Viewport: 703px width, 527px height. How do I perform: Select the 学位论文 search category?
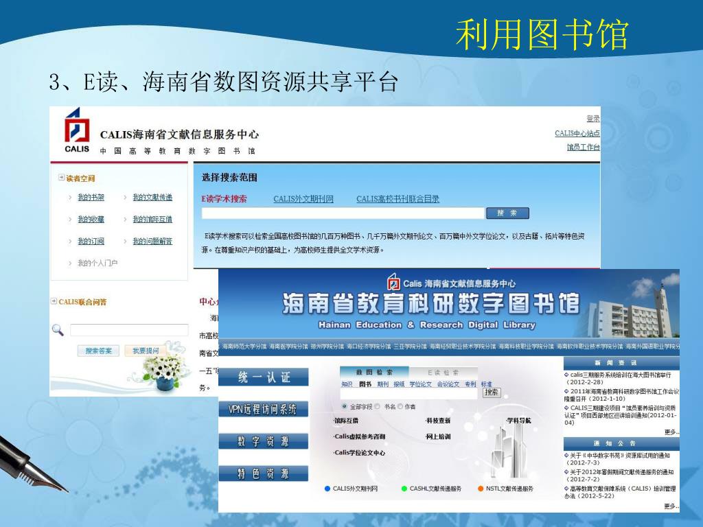coord(420,384)
